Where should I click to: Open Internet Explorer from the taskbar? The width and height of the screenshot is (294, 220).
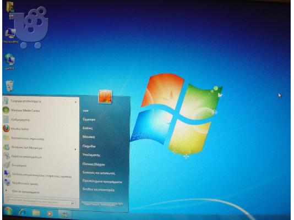coord(22,212)
